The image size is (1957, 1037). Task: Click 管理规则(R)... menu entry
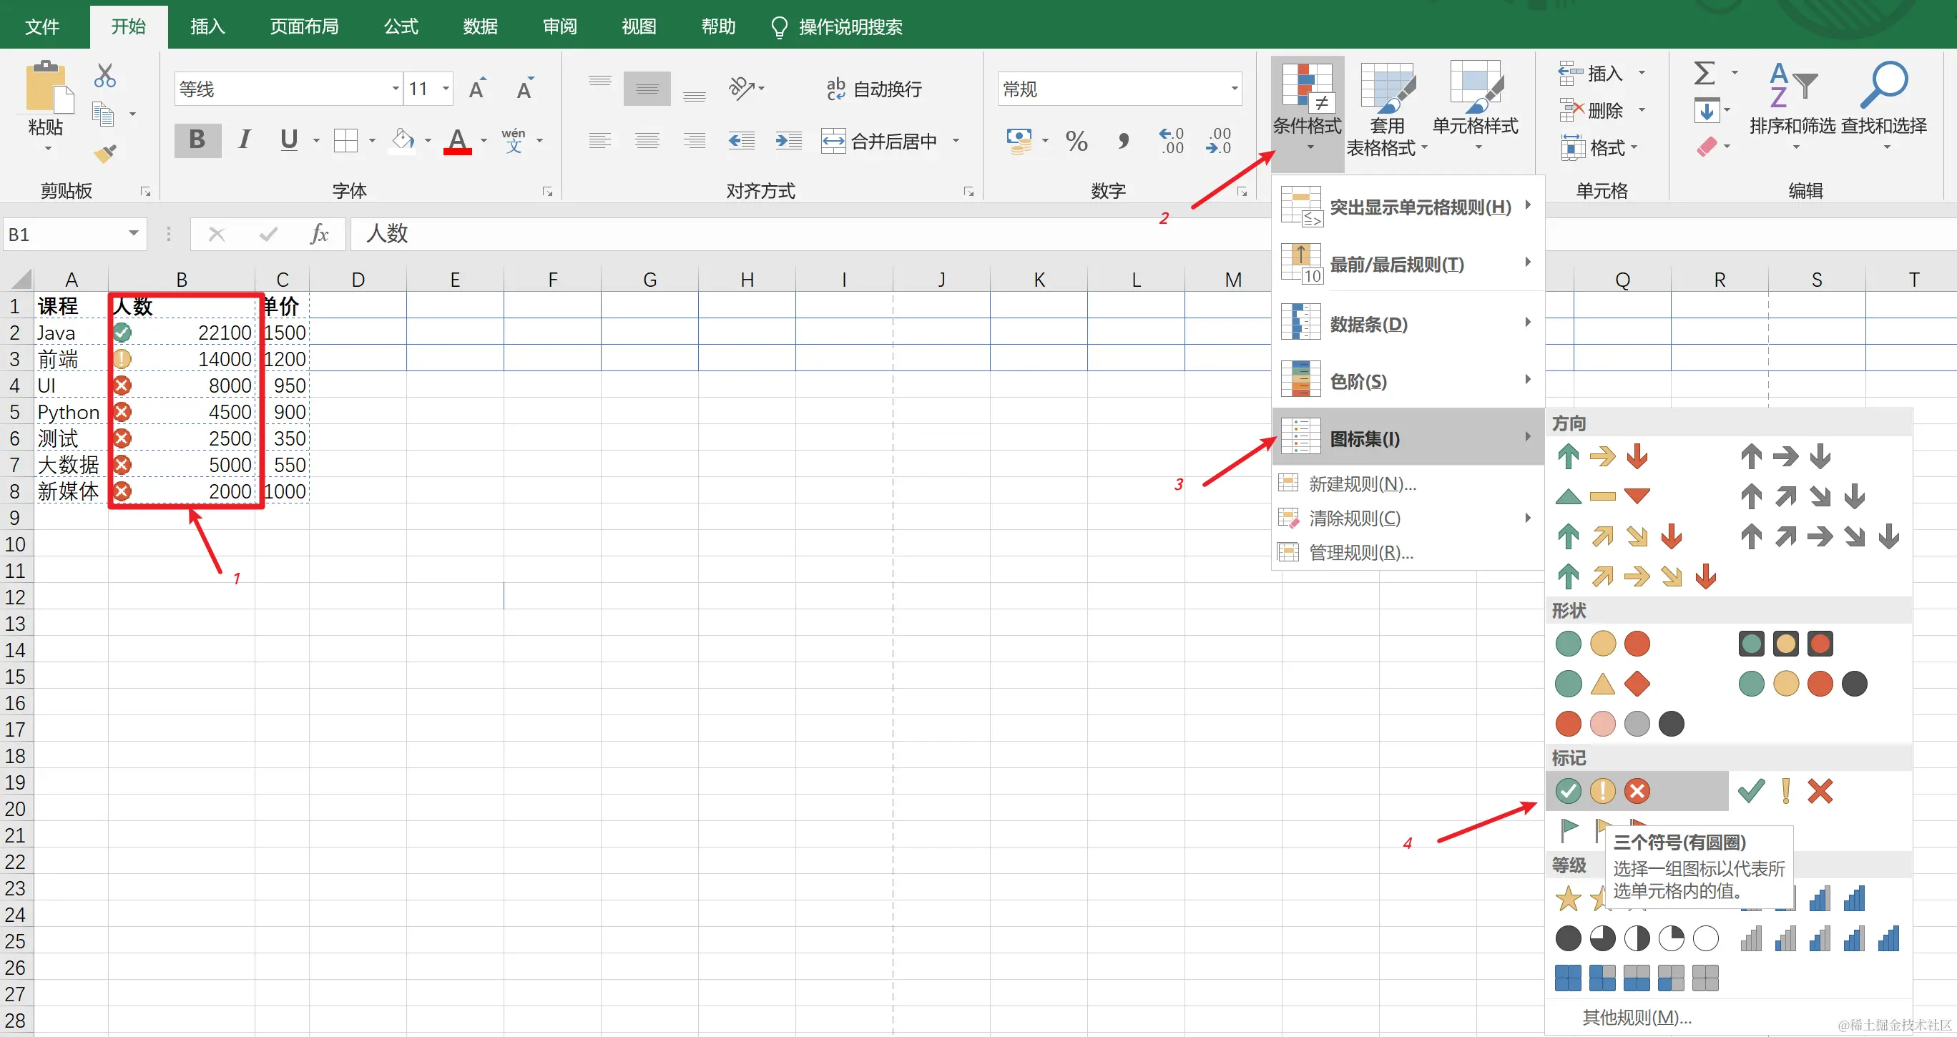pos(1360,552)
